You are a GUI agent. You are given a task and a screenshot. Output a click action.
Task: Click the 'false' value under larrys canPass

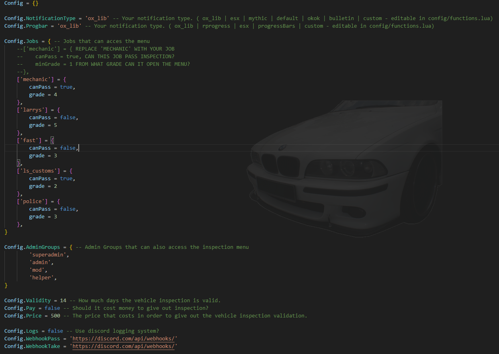point(68,118)
